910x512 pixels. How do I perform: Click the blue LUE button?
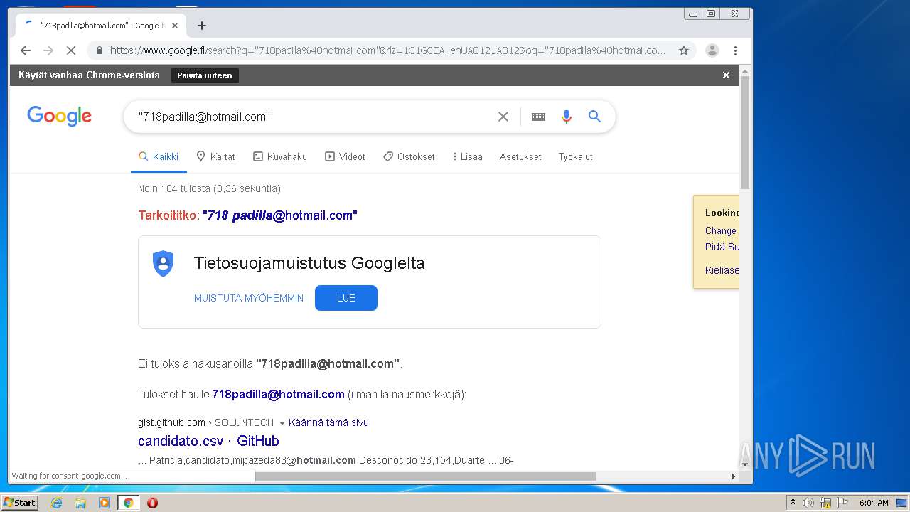coord(346,298)
